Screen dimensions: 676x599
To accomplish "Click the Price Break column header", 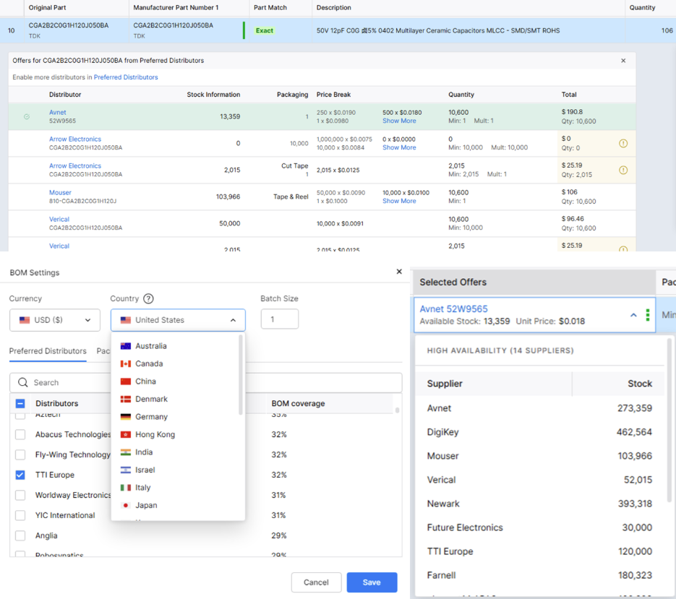I will click(x=334, y=95).
